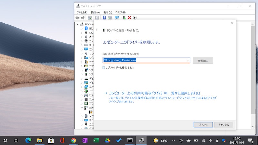Open Google Chrome from the taskbar
The height and width of the screenshot is (145, 258).
[x=74, y=140]
